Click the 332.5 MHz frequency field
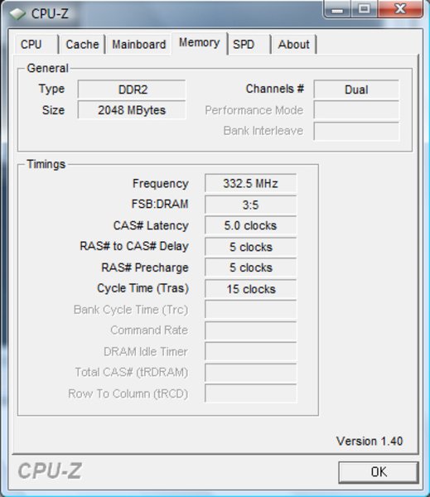430x497 pixels. click(x=250, y=183)
